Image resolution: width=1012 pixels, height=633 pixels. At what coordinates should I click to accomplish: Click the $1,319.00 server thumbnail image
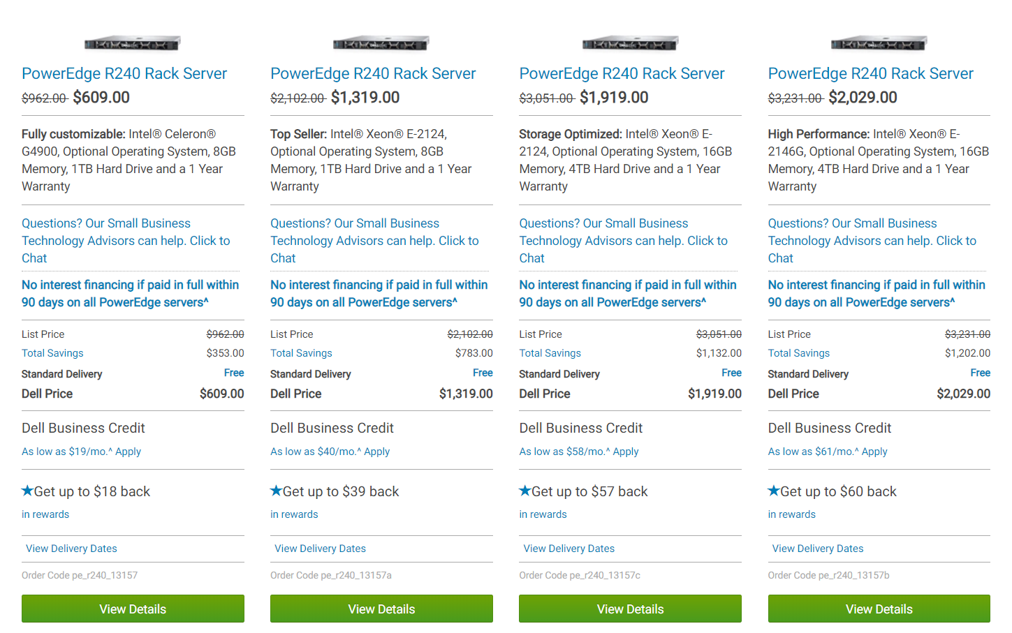coord(381,44)
